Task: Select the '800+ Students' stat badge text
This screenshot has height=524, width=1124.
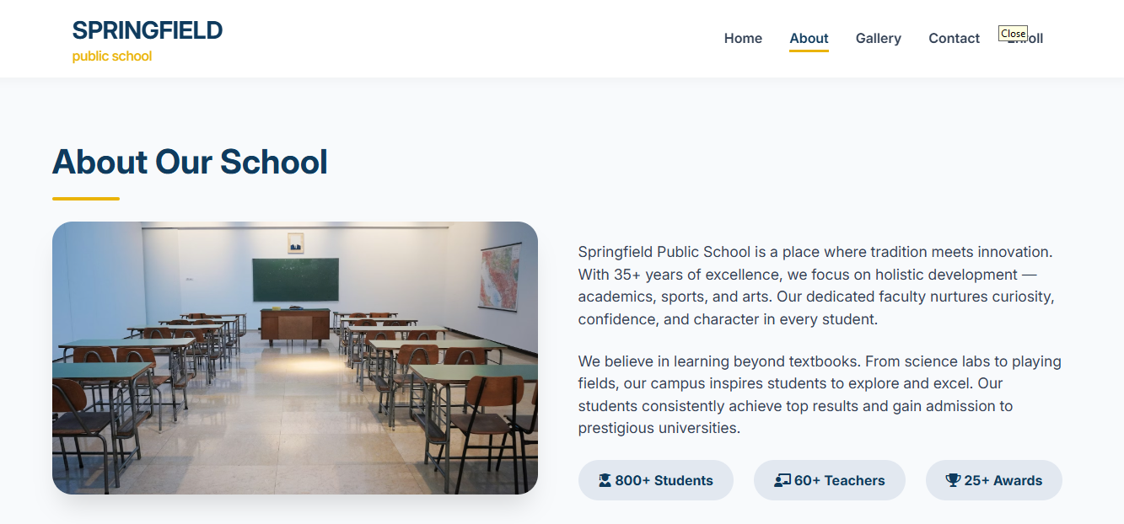Action: coord(664,480)
